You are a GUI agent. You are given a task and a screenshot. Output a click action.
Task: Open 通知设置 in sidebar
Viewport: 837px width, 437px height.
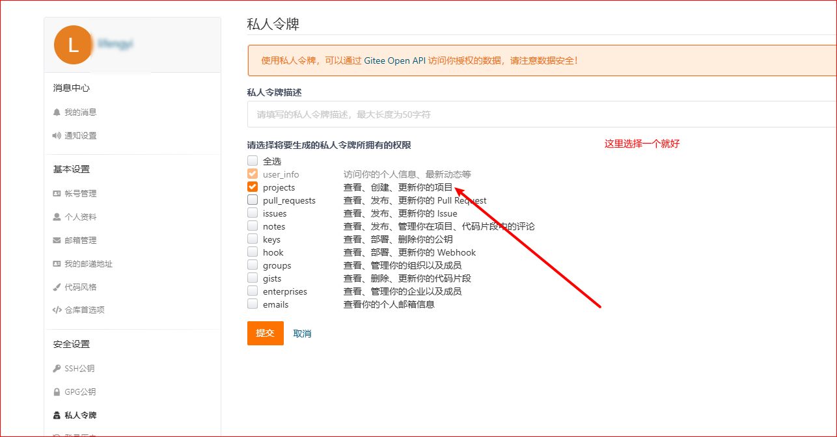tap(80, 136)
